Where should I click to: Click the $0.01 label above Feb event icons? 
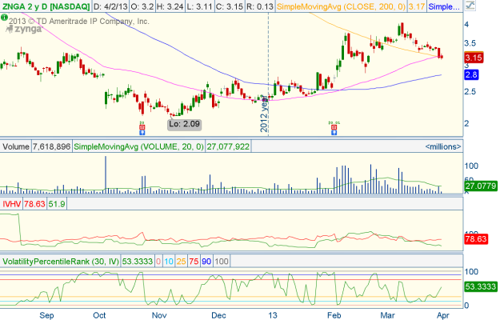(x=334, y=122)
